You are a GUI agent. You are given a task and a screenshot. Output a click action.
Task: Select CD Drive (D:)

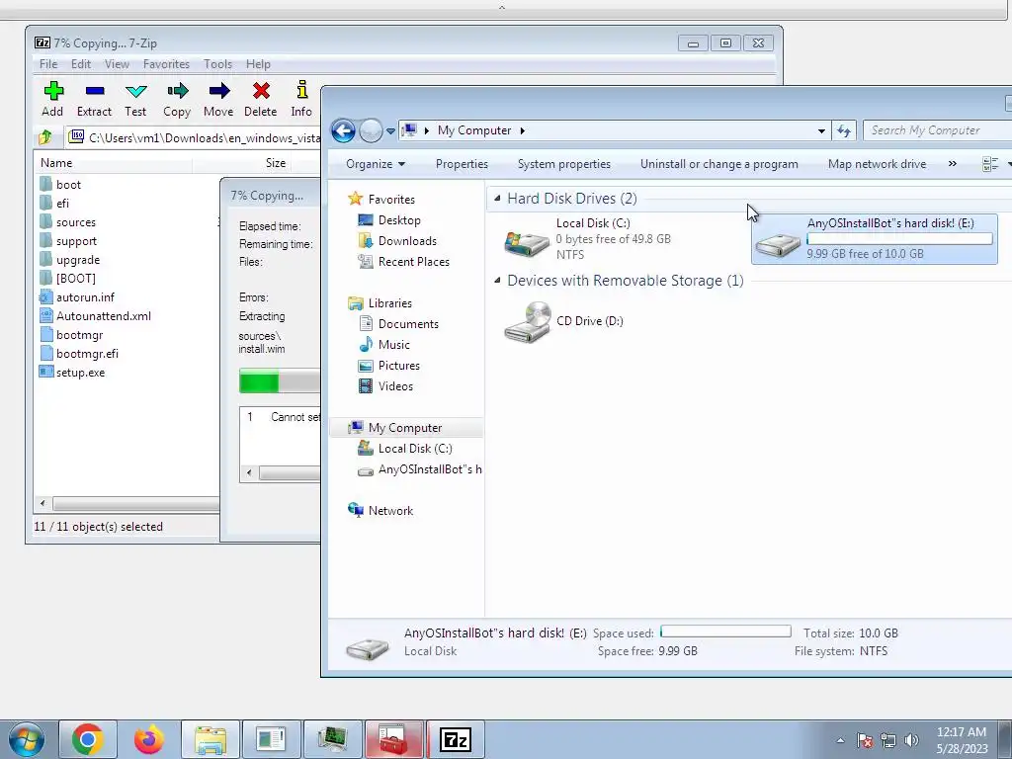click(x=564, y=321)
